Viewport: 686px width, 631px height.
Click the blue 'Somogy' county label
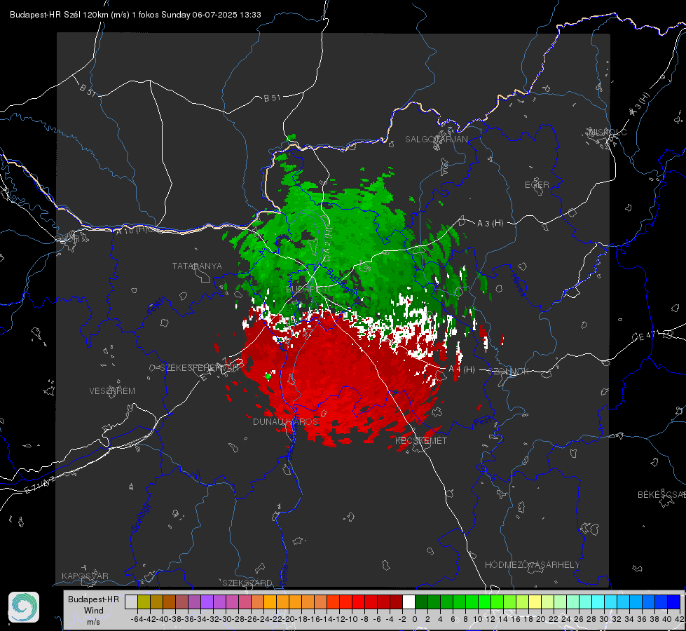pyautogui.click(x=141, y=517)
